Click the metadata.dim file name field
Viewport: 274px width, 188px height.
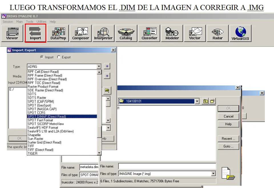coord(89,167)
